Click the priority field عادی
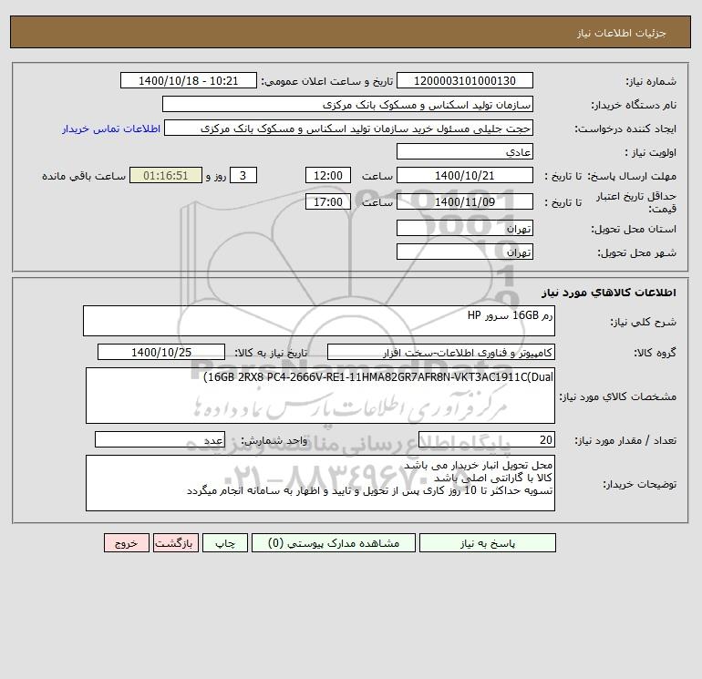 point(465,151)
